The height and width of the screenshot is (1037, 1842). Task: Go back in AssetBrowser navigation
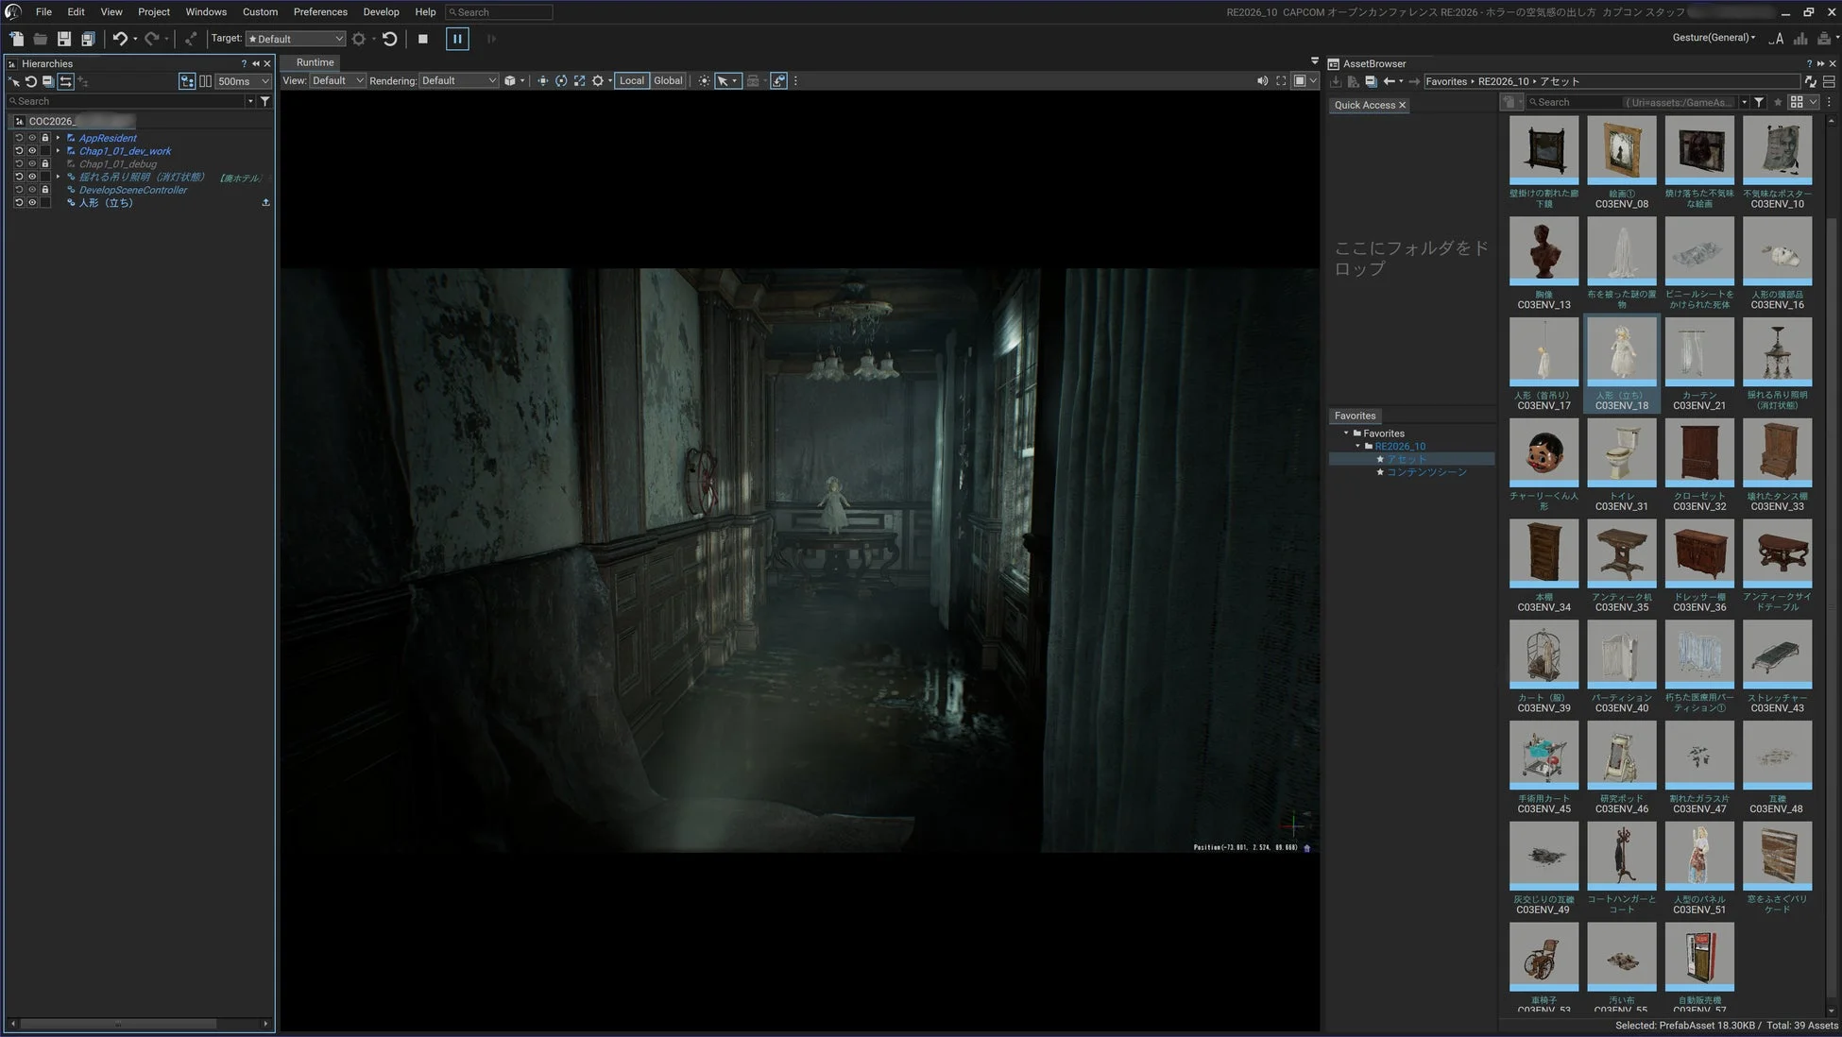[x=1389, y=82]
